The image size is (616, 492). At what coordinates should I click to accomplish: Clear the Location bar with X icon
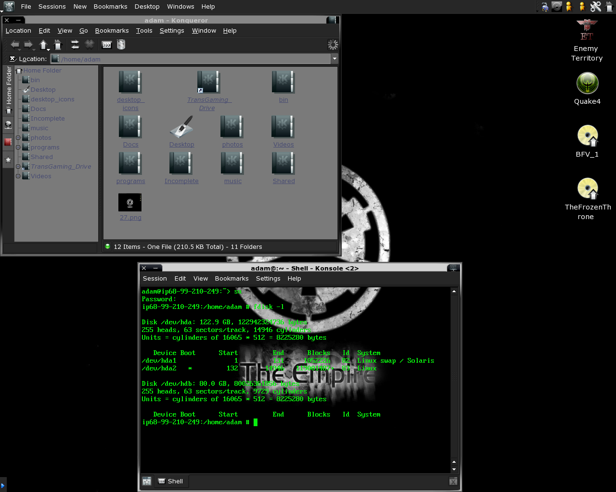(x=13, y=59)
